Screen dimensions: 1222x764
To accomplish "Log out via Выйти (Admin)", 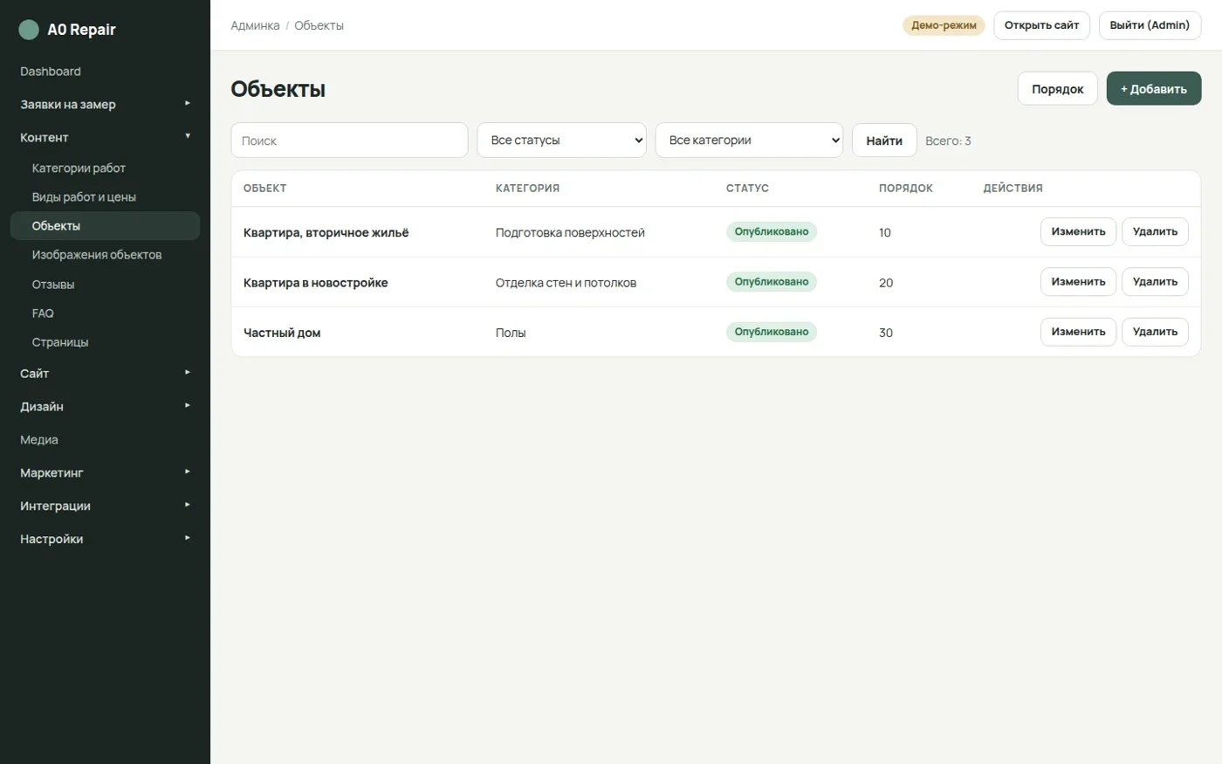I will pyautogui.click(x=1150, y=25).
